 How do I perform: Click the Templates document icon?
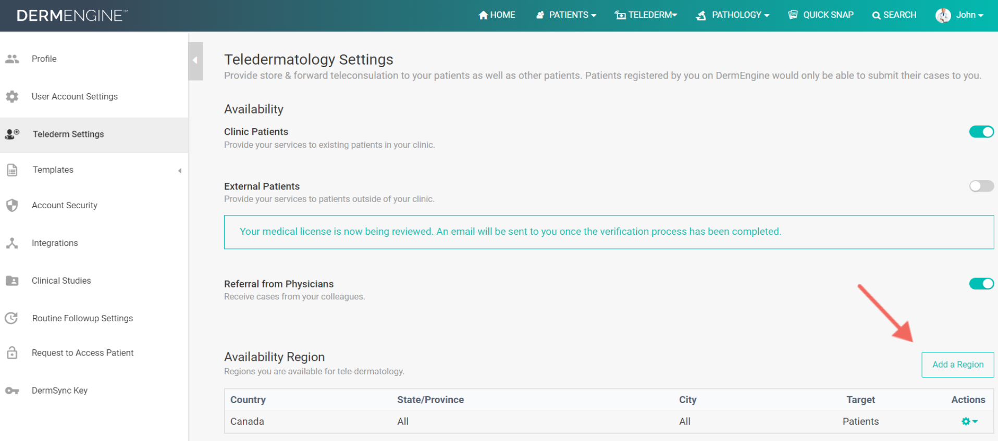[x=12, y=170]
